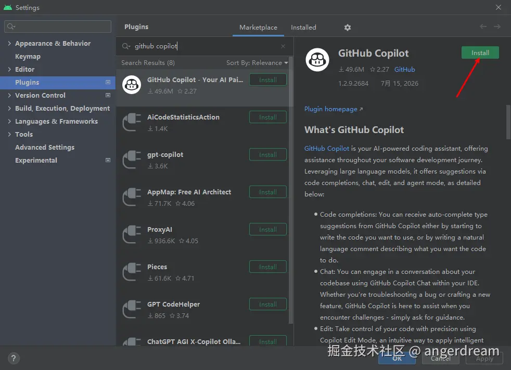Click the gpt-copilot plugin icon
This screenshot has height=370, width=511.
132,160
